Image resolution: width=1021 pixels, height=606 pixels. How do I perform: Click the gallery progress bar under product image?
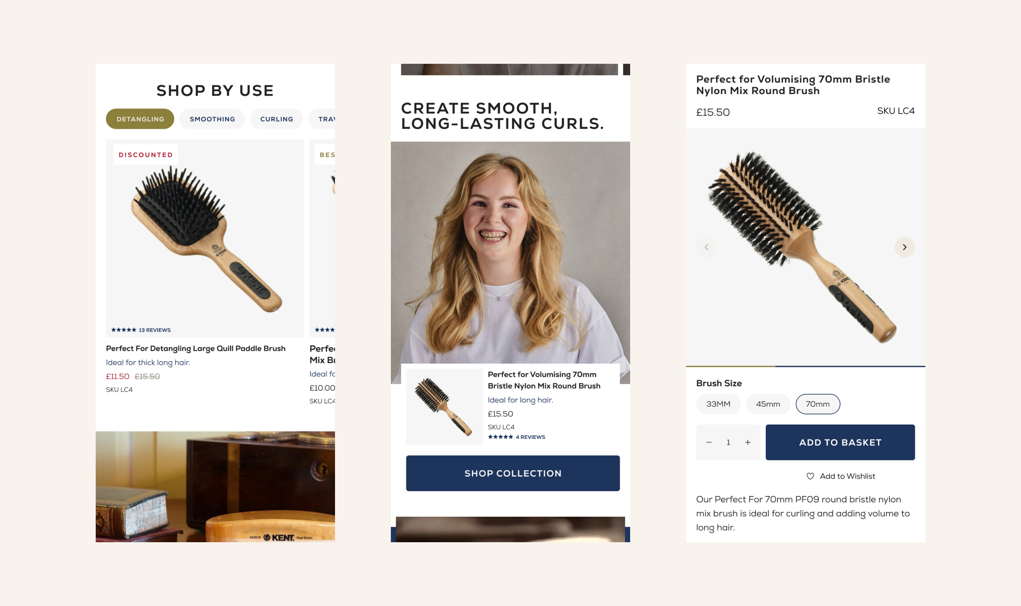point(805,366)
